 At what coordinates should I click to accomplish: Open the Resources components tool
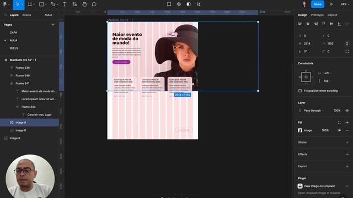click(74, 4)
